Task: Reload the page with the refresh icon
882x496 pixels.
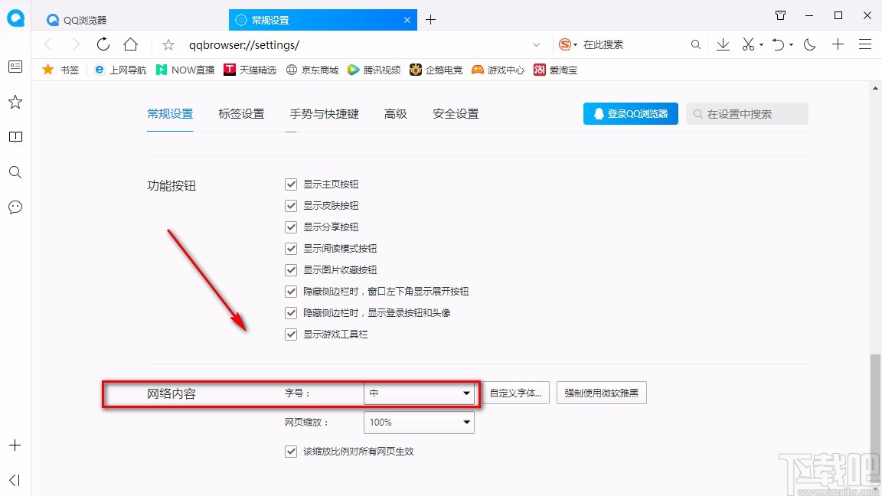Action: tap(103, 44)
